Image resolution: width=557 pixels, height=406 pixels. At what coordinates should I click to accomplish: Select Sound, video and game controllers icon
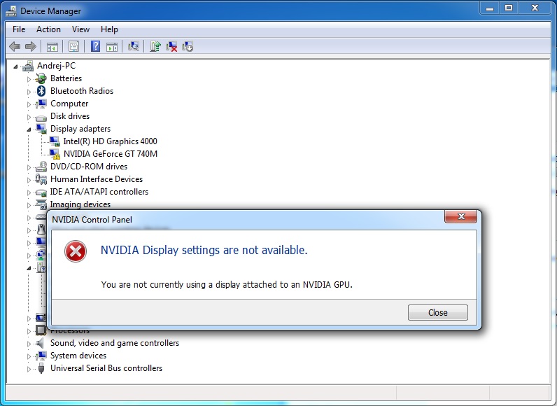41,343
